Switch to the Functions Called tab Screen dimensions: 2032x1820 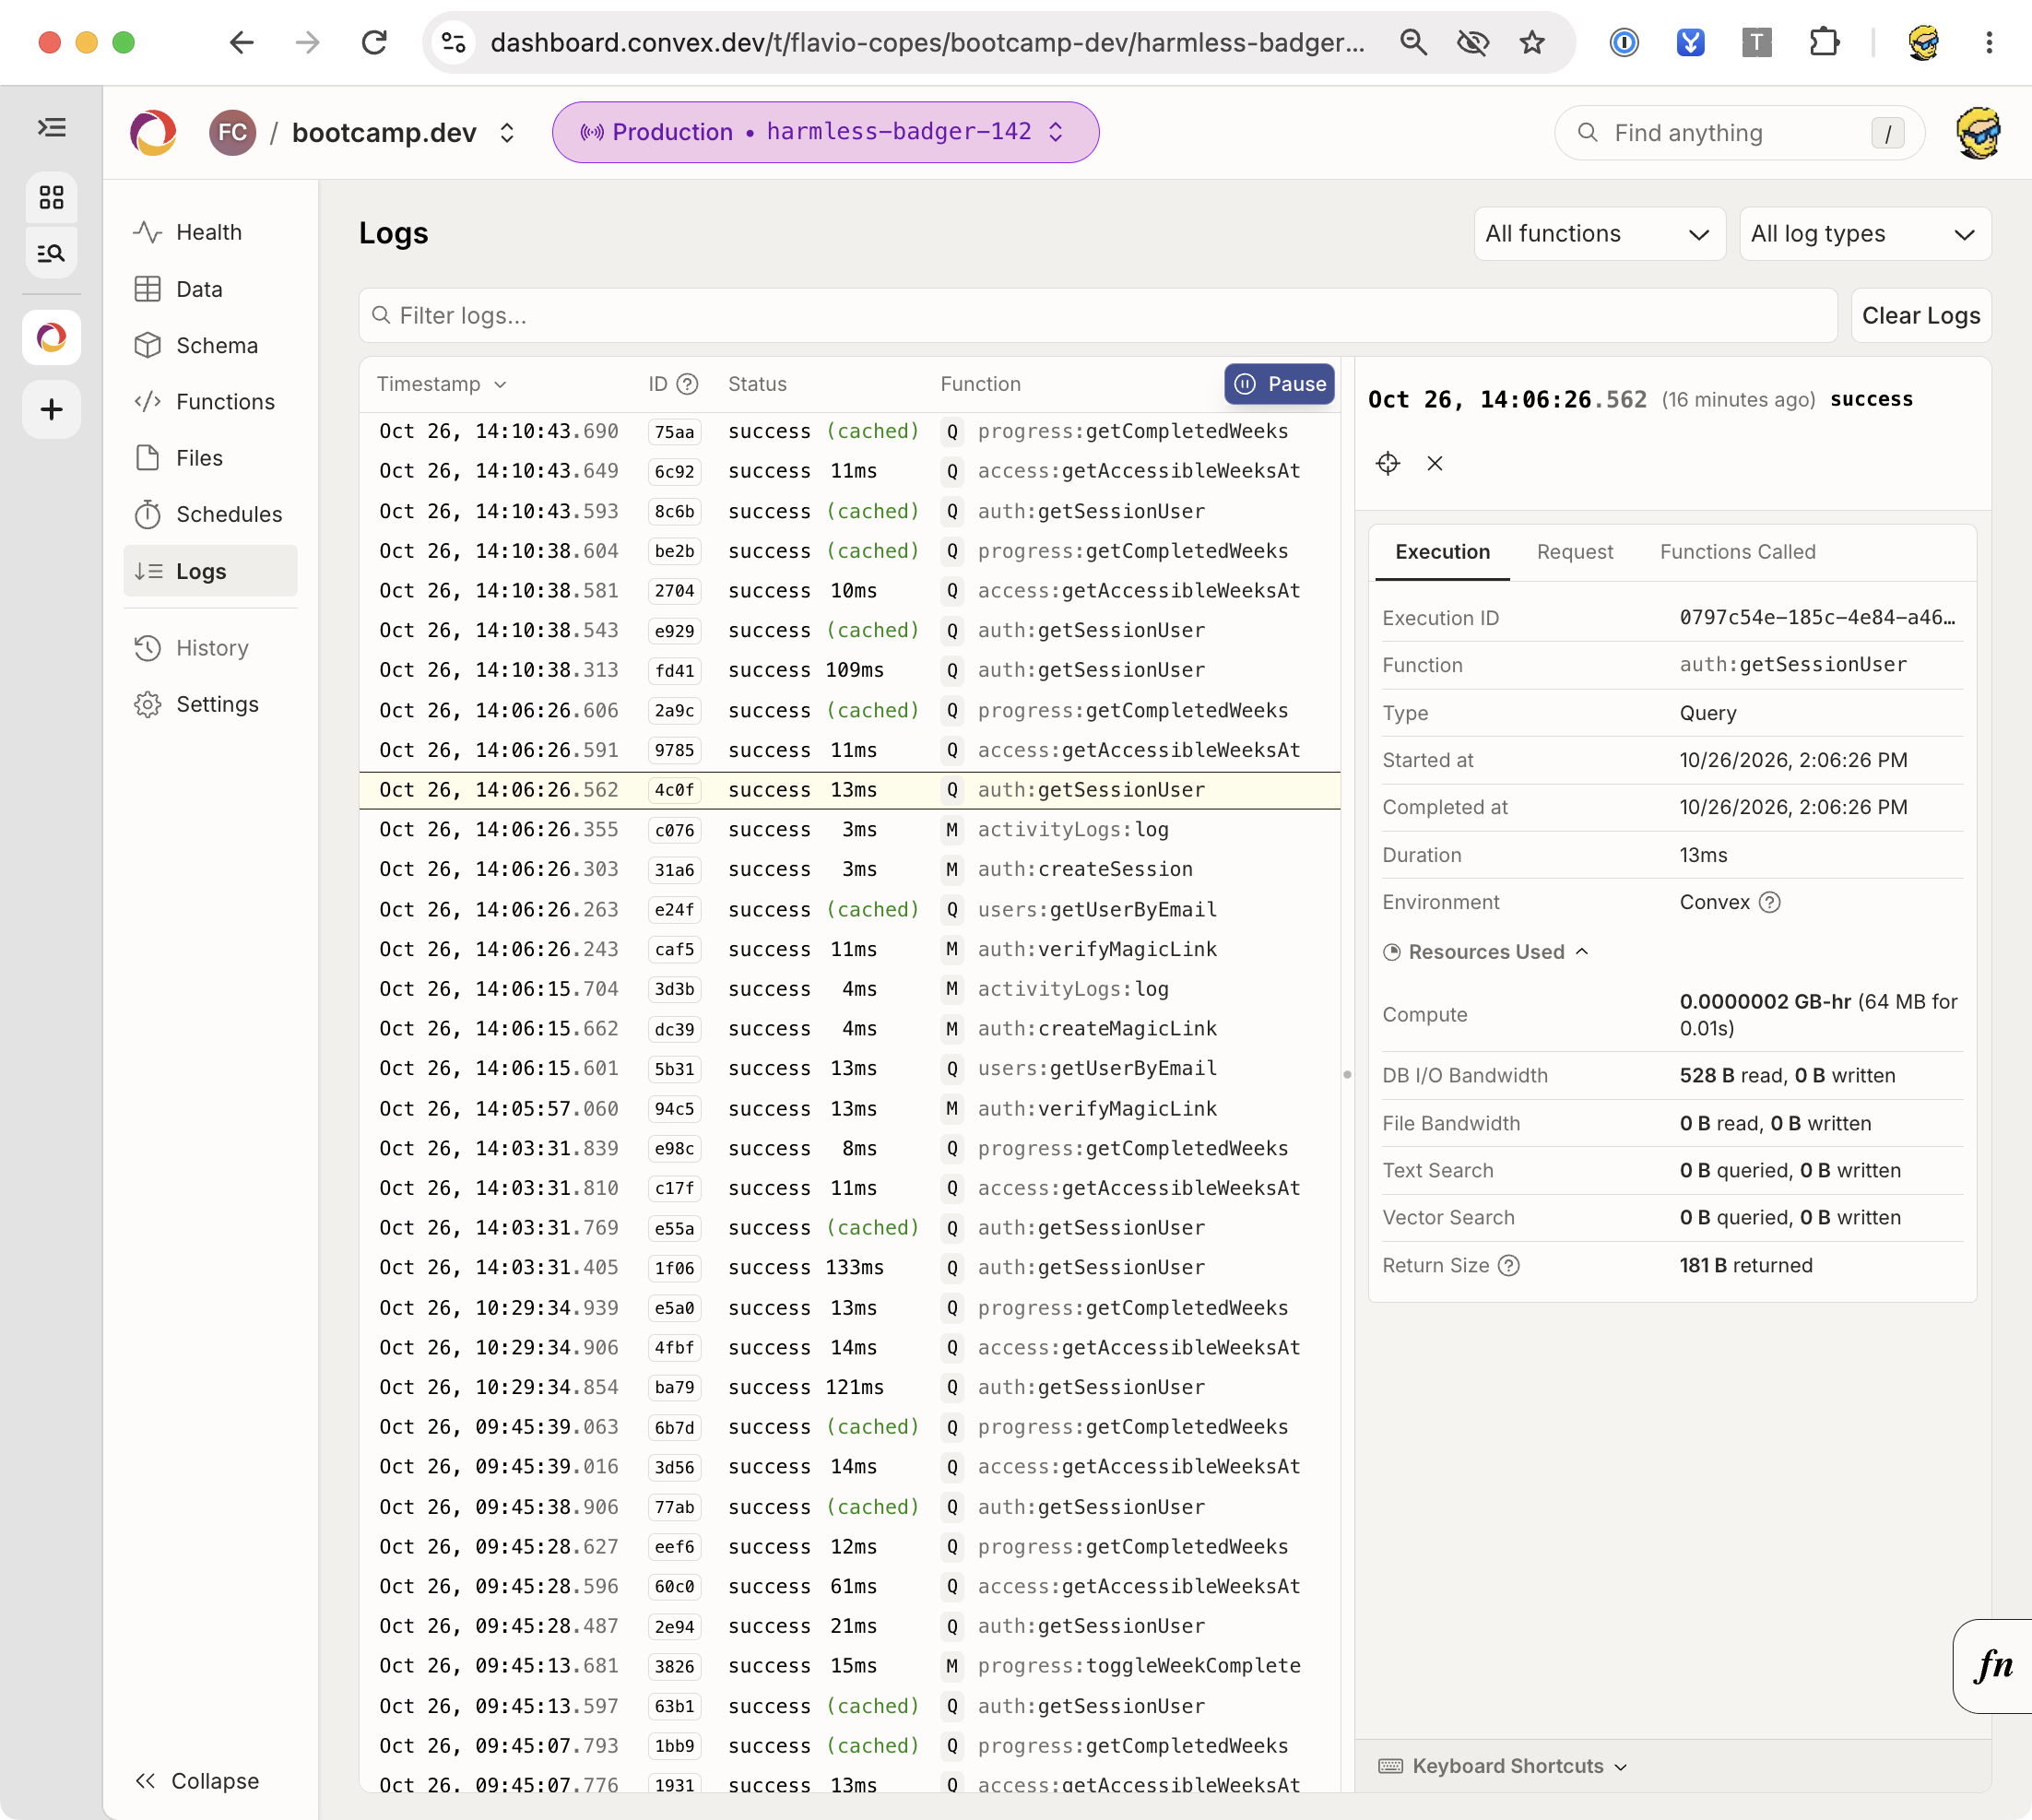pos(1737,552)
